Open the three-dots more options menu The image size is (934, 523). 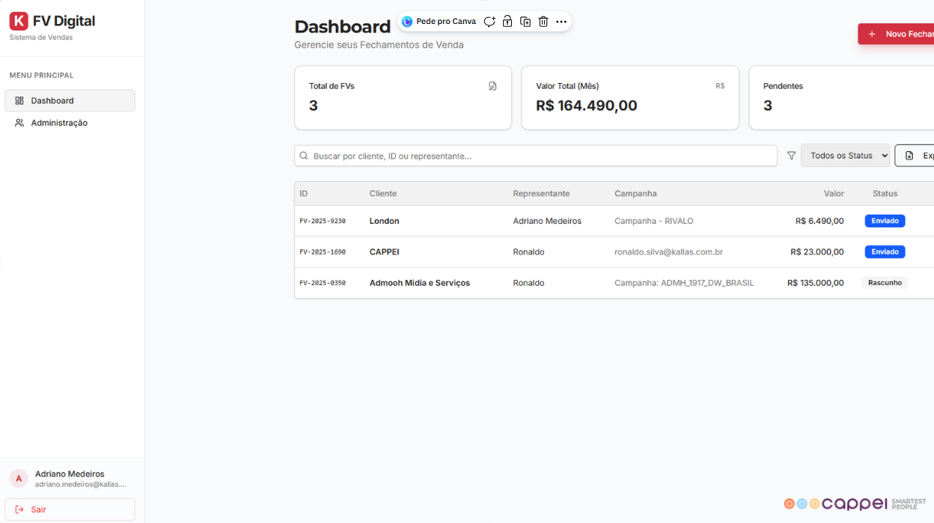point(561,22)
